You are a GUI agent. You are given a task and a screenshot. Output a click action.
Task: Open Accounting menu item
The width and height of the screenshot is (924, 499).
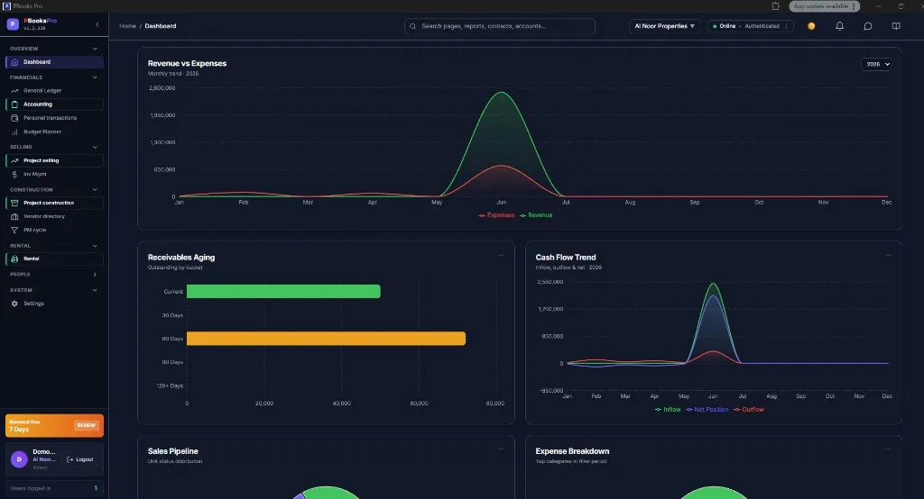54,104
